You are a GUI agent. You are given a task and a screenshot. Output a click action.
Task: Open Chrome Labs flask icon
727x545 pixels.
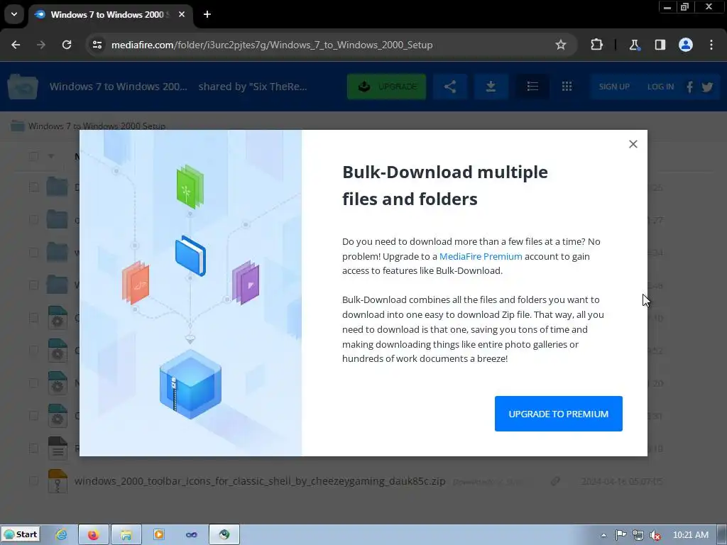tap(634, 45)
